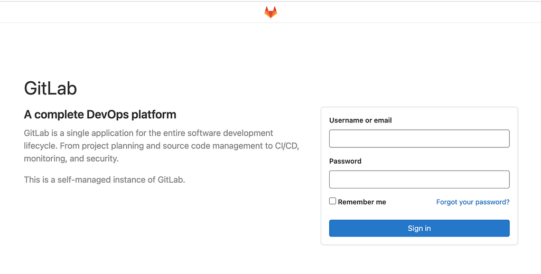Click the GitLab fox logo
This screenshot has height=274, width=541.
(x=270, y=12)
